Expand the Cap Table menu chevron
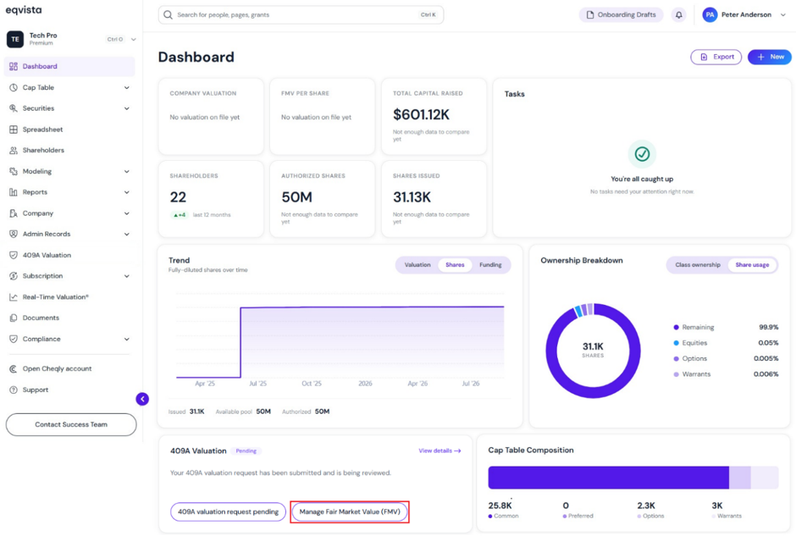Viewport: 796px width, 536px height. pos(126,88)
